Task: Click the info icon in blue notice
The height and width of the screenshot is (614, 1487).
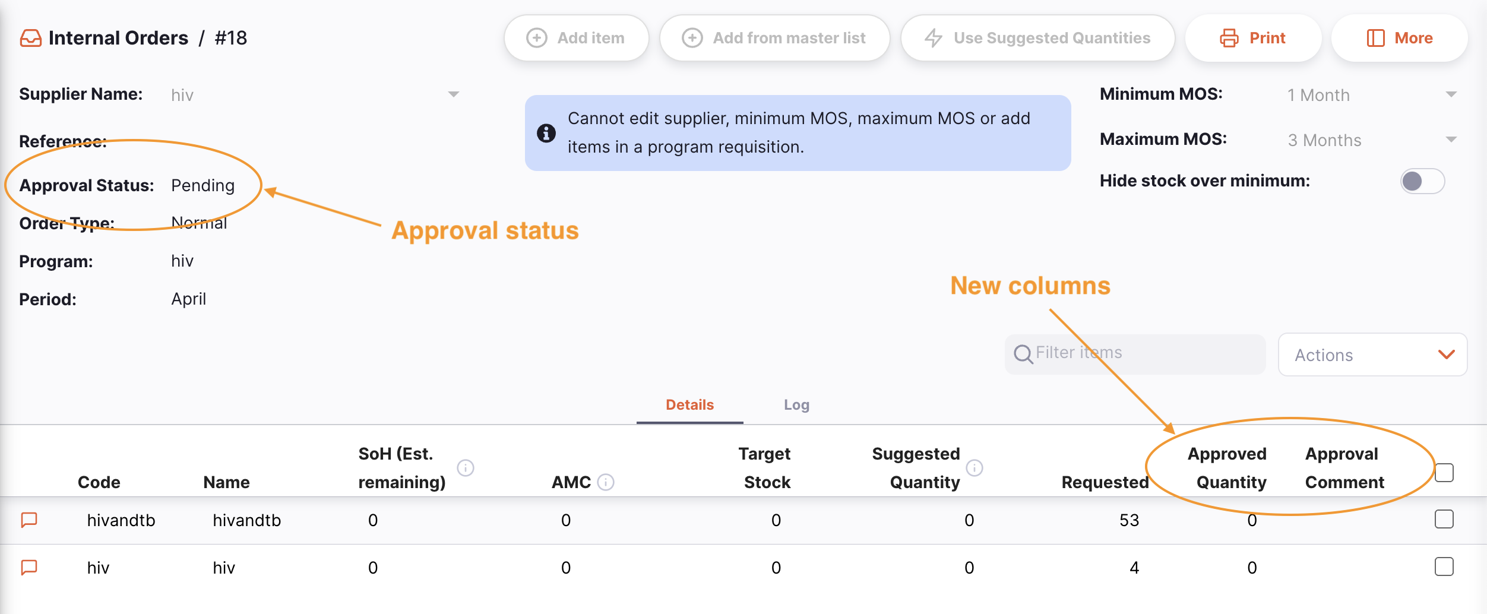Action: pos(546,133)
